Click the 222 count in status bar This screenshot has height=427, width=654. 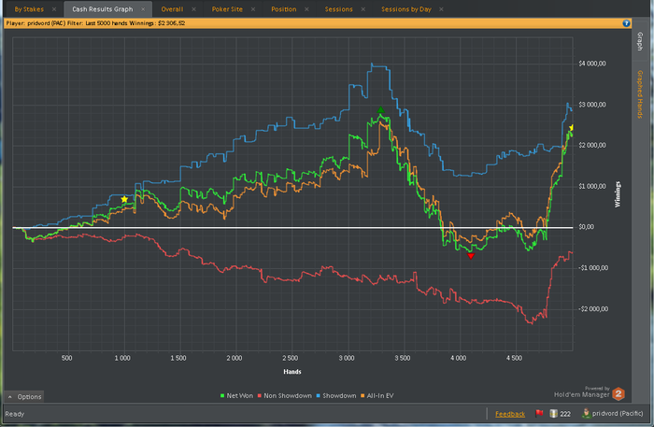point(565,414)
